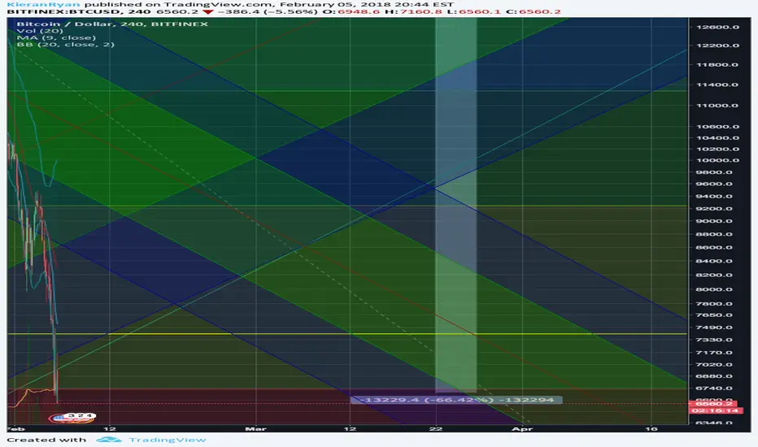Screen dimensions: 758x447
Task: Click the Mar date label on time axis
Action: 255,428
